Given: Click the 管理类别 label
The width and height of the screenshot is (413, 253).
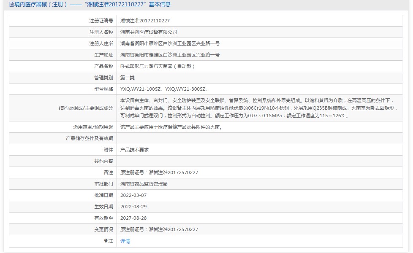Looking at the screenshot, I should (103, 78).
